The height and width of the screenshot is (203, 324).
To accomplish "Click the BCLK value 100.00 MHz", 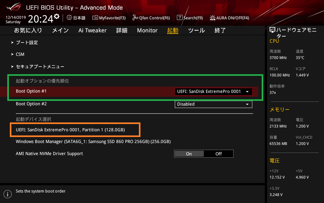I will point(280,75).
